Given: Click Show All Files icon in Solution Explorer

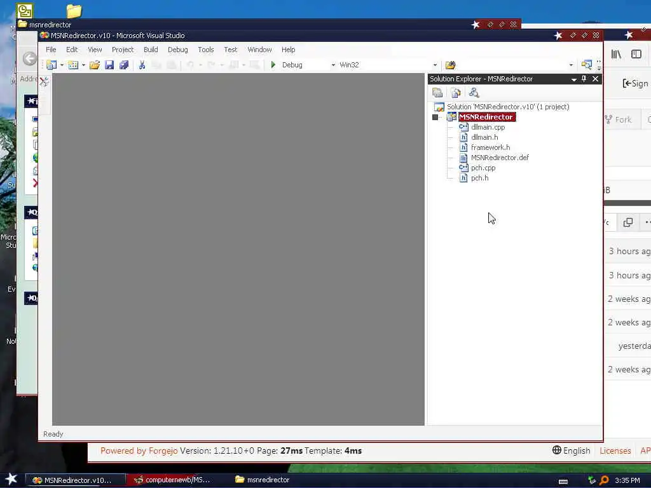Looking at the screenshot, I should 456,93.
